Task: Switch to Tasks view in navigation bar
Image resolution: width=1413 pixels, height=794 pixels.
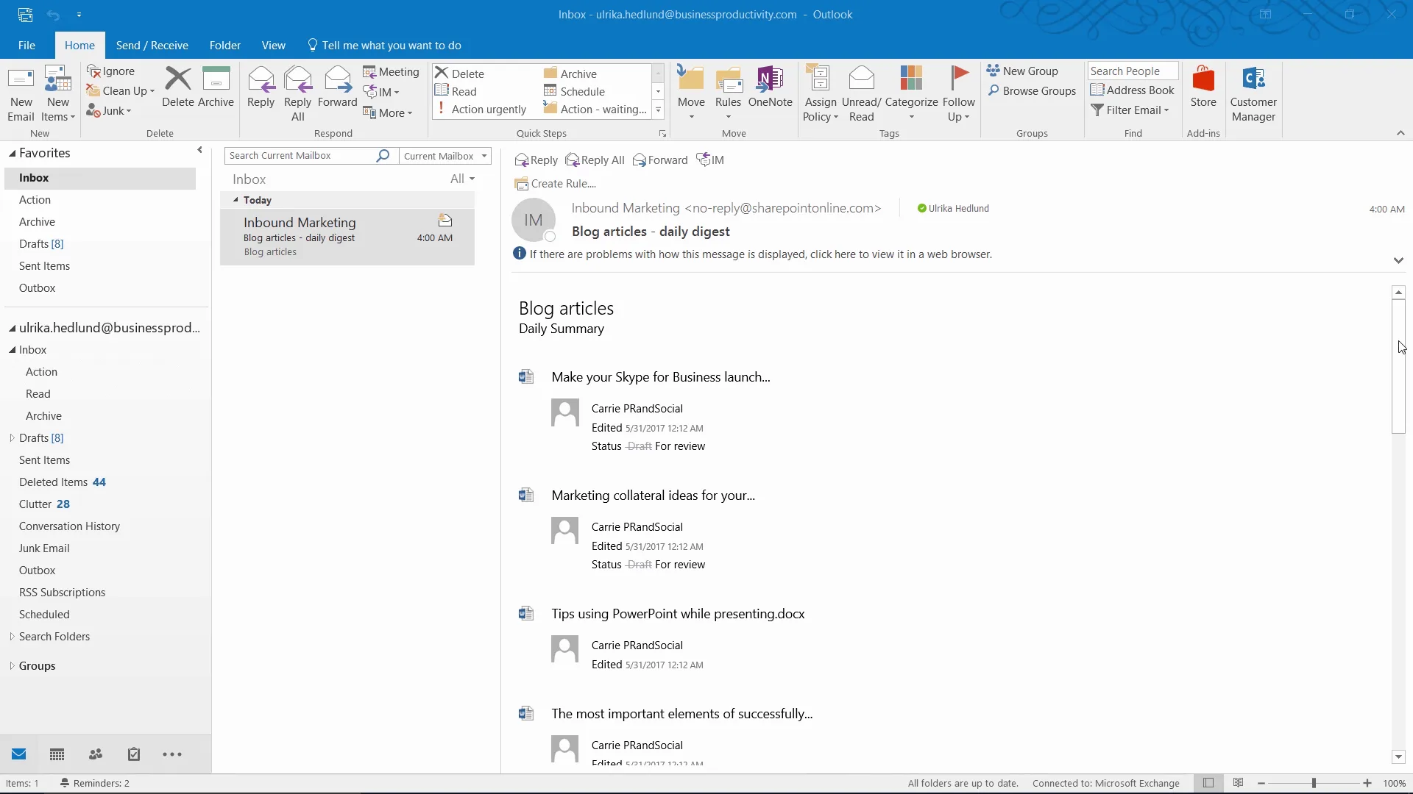Action: point(134,754)
